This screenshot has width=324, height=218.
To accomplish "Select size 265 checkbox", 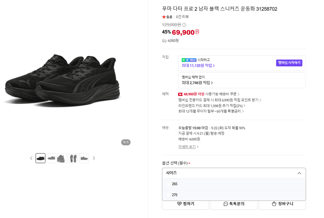I will pos(168,184).
